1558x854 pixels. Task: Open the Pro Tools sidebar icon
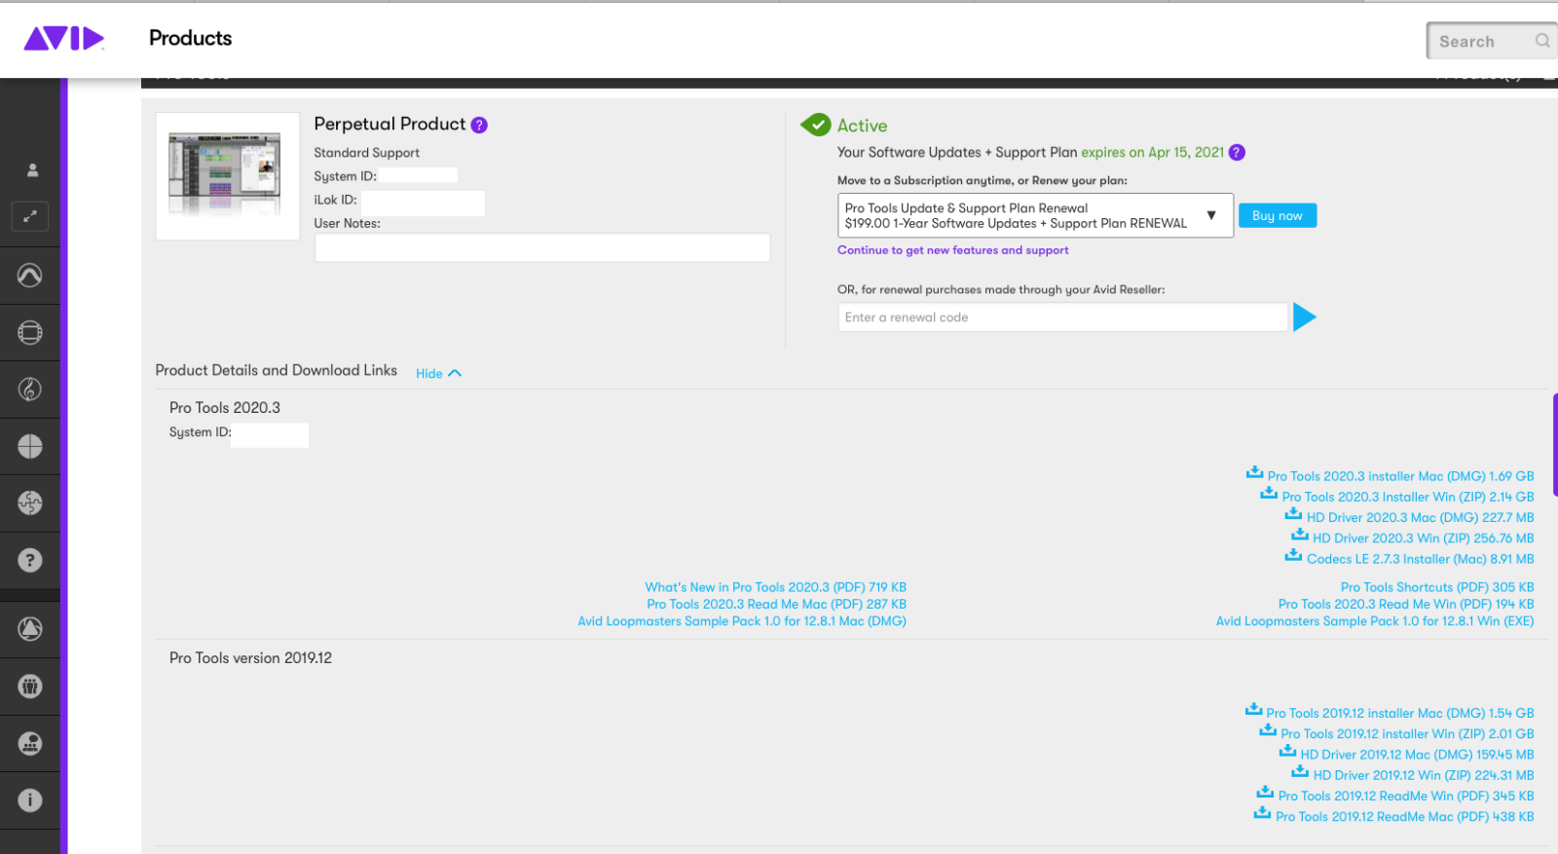pyautogui.click(x=30, y=276)
